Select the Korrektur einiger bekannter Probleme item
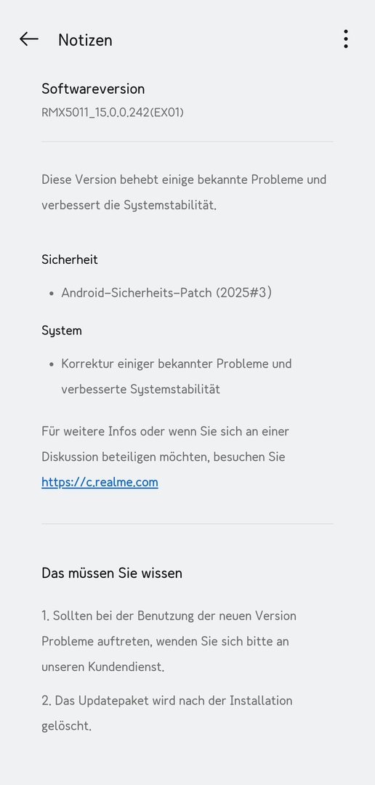This screenshot has width=375, height=785. [176, 376]
